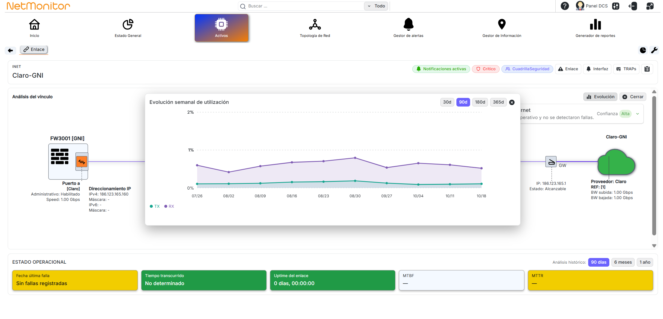Click the help question mark icon
663x319 pixels.
[565, 6]
